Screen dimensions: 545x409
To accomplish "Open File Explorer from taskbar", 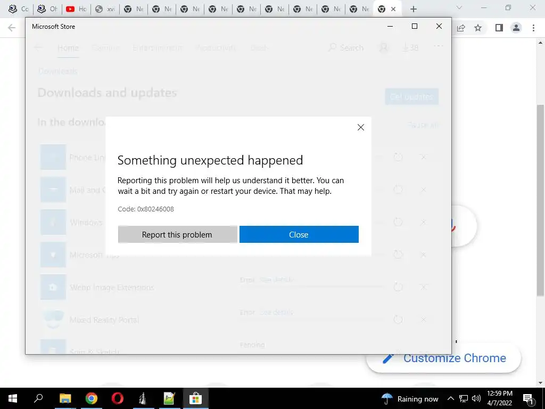I will coord(65,398).
